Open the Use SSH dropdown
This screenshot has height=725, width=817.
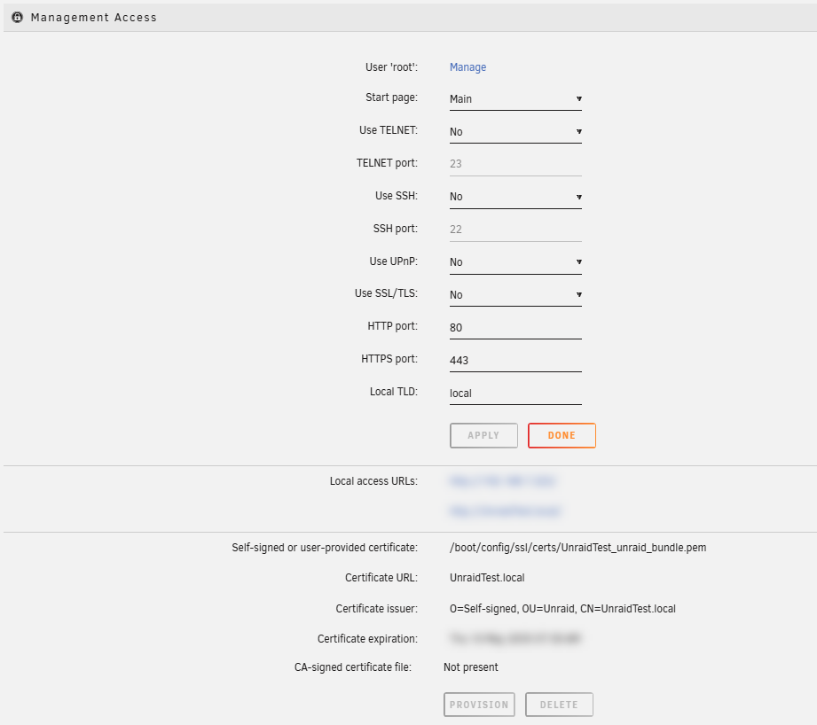coord(515,196)
